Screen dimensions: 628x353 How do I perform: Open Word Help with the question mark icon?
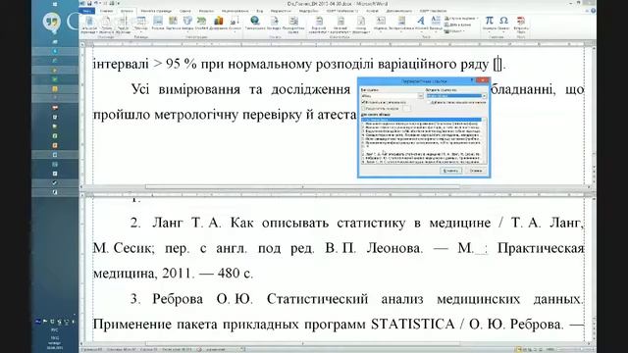pyautogui.click(x=593, y=11)
